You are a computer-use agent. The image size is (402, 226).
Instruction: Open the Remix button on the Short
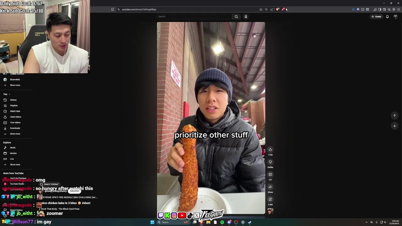(270, 199)
